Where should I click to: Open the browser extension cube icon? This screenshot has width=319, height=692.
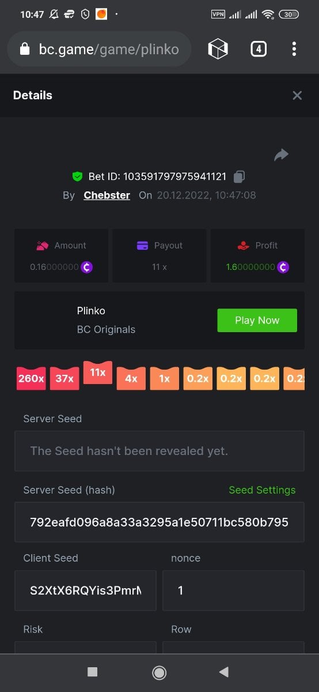click(218, 49)
